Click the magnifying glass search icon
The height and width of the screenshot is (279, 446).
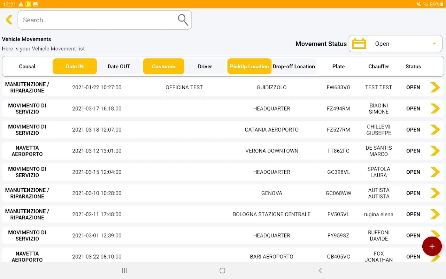(183, 20)
